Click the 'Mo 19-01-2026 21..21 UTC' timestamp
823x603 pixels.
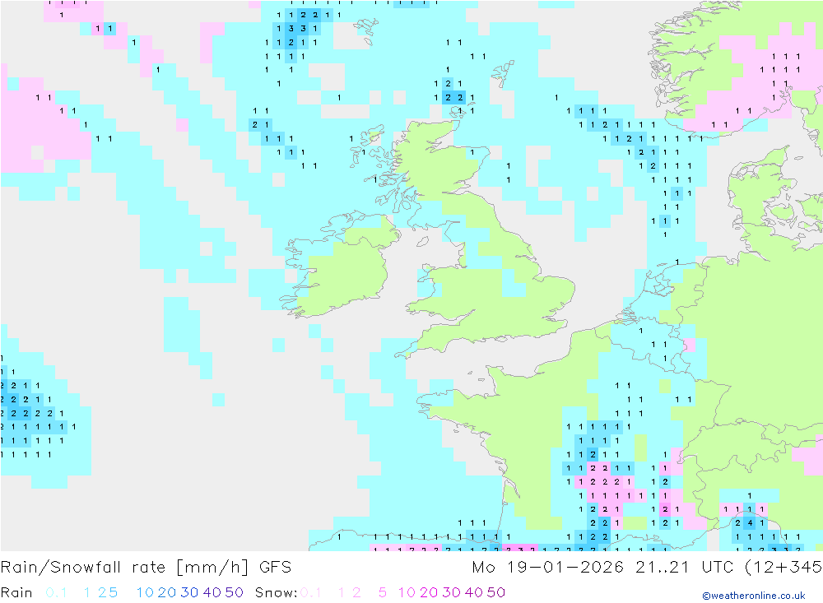[x=606, y=568]
